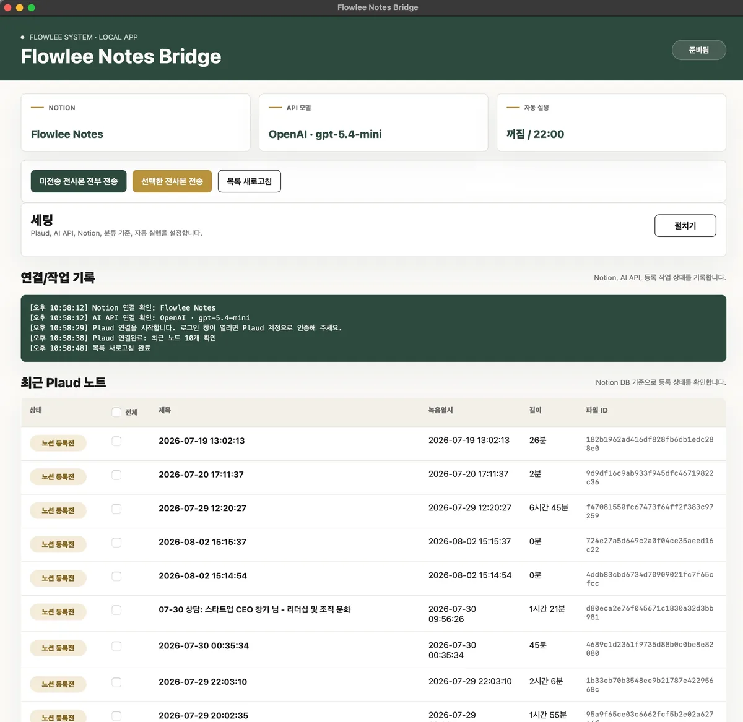Click the yellow macOS minimize window button

pos(19,7)
